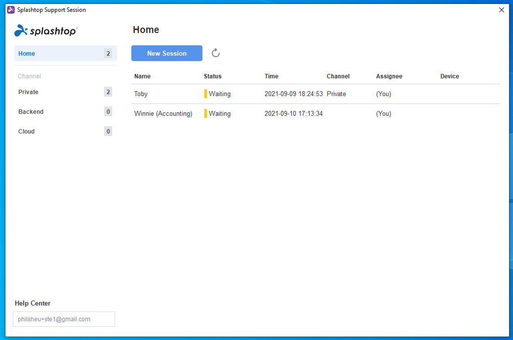Click Winnie's yellow Waiting status indicator
The width and height of the screenshot is (513, 340).
coord(205,113)
